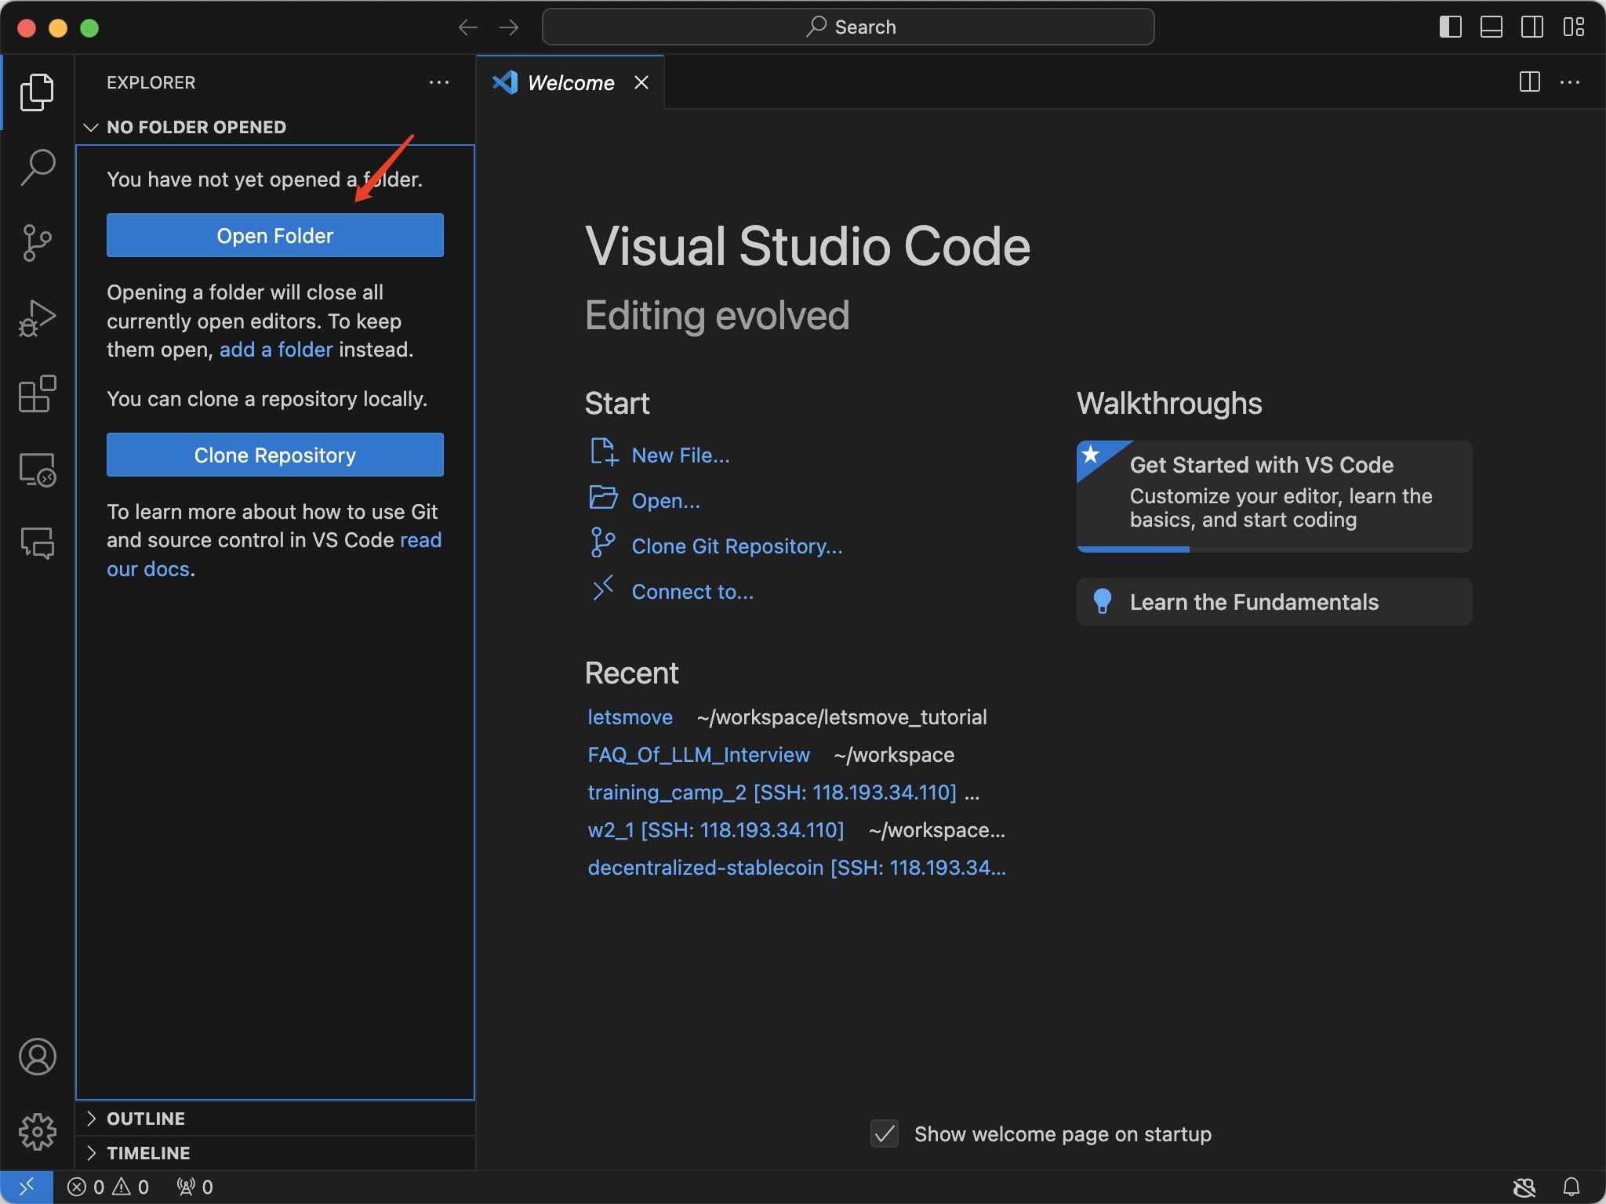Click the New File... link

point(681,455)
